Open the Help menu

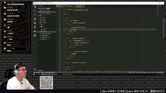pyautogui.click(x=54, y=4)
